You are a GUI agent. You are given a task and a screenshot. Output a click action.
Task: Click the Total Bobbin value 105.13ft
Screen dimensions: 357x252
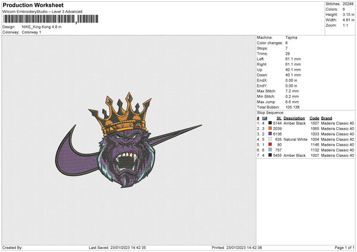(292, 108)
